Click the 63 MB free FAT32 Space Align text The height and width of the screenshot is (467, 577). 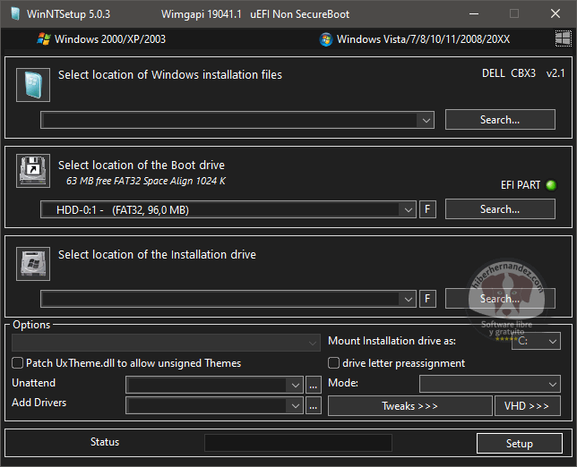pos(146,181)
